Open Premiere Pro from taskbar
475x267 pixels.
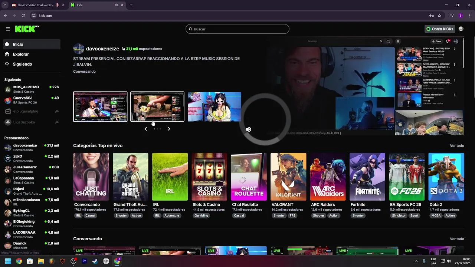click(x=84, y=261)
